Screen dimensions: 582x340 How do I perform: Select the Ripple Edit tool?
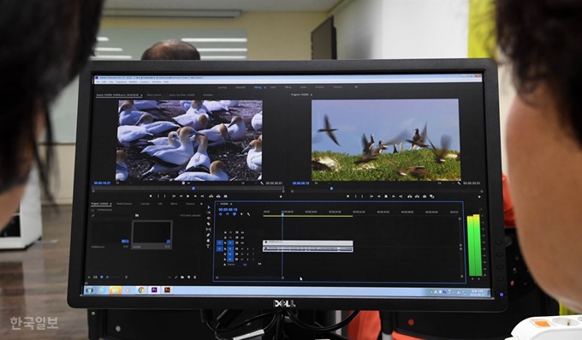209,218
